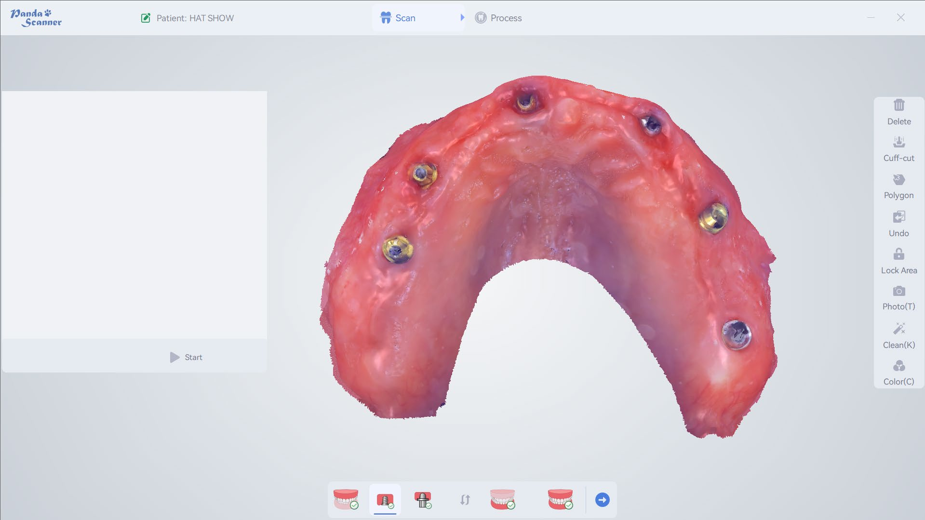Click the blank scan preview panel

134,214
